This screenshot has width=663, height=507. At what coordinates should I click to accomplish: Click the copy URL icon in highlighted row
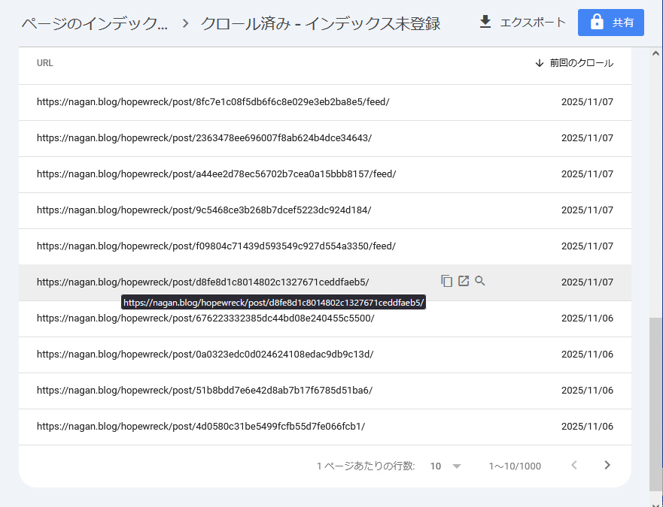(447, 282)
